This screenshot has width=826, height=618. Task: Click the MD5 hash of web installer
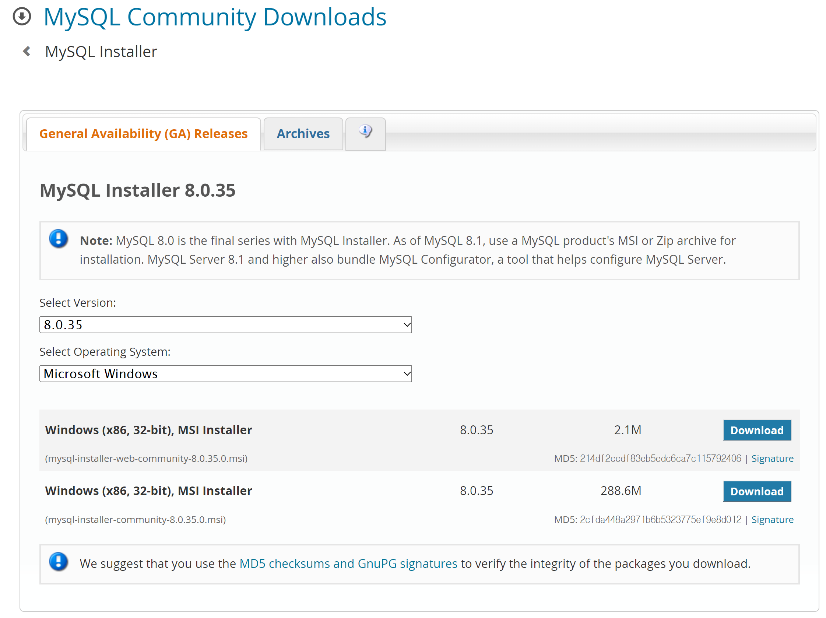[x=660, y=458]
